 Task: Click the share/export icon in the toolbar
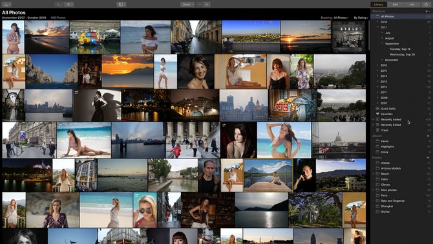click(x=426, y=5)
